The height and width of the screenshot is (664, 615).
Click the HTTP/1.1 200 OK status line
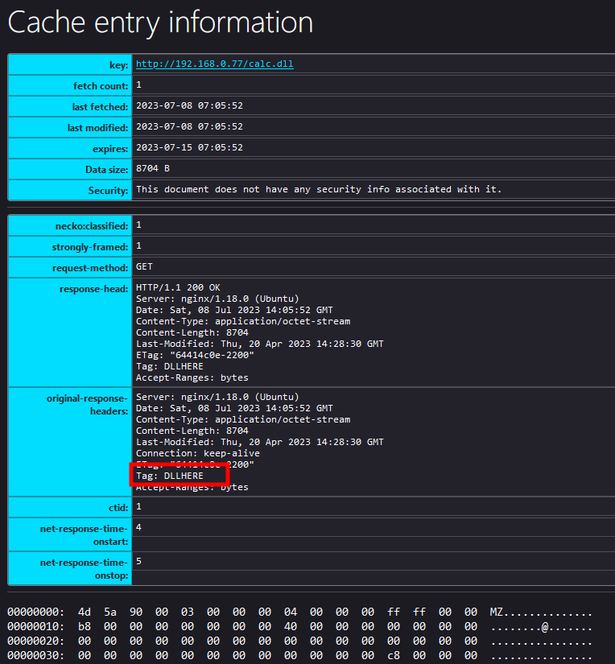coord(178,288)
